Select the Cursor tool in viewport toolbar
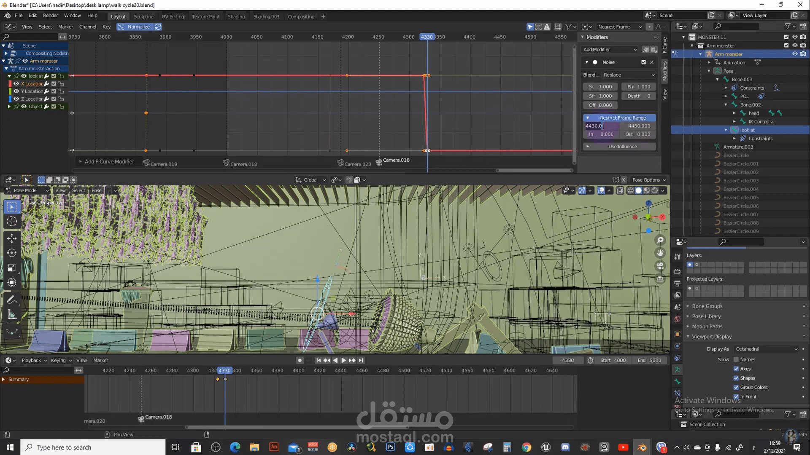810x455 pixels. 12,222
